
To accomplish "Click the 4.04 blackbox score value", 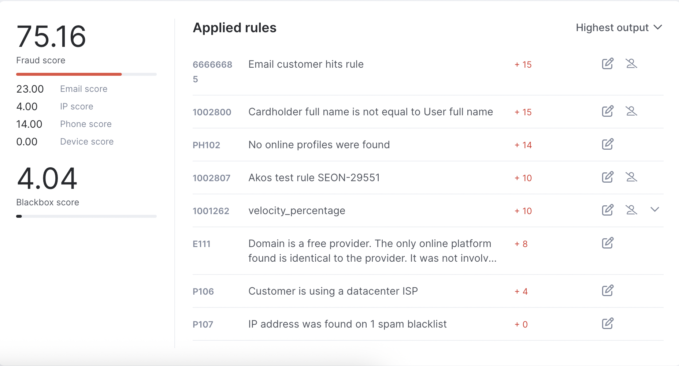I will 47,178.
